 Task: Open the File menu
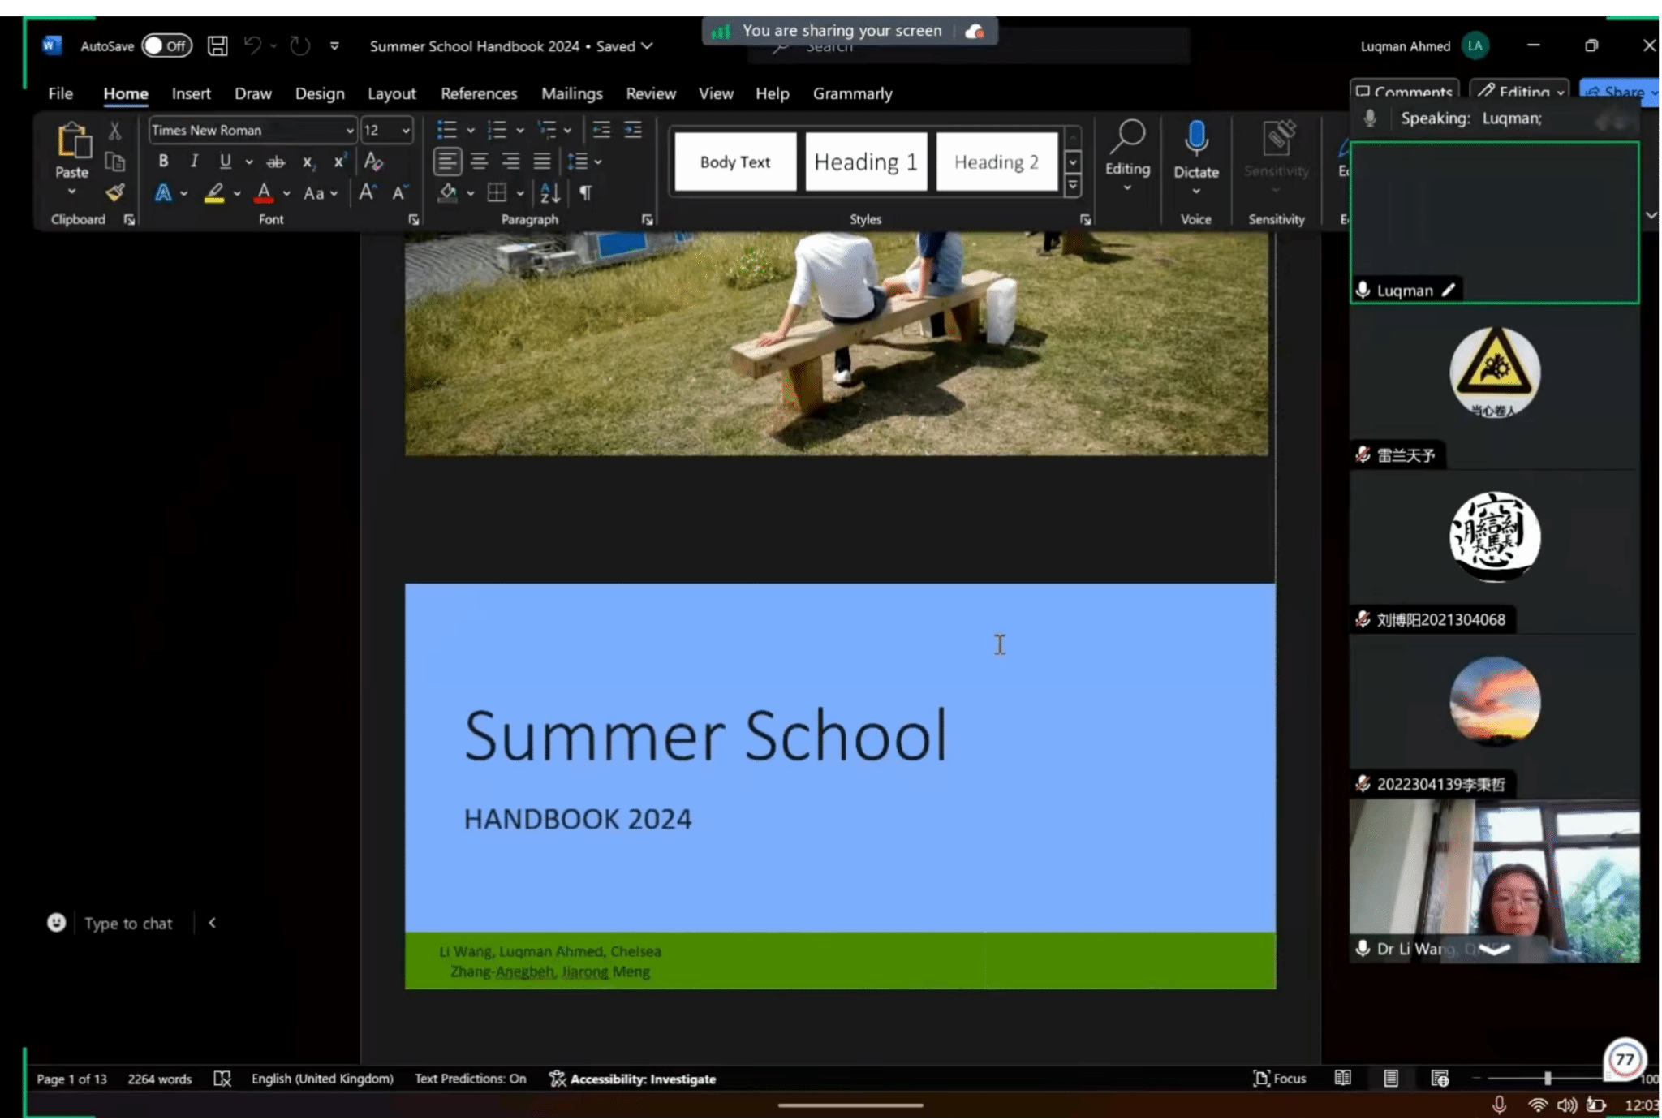point(60,93)
